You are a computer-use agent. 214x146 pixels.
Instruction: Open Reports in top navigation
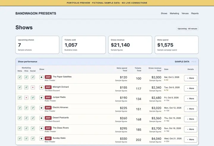click(195, 13)
